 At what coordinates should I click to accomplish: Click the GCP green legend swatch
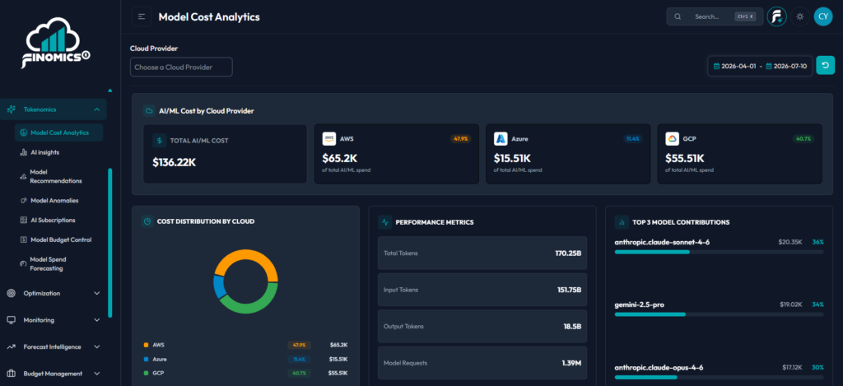click(147, 373)
